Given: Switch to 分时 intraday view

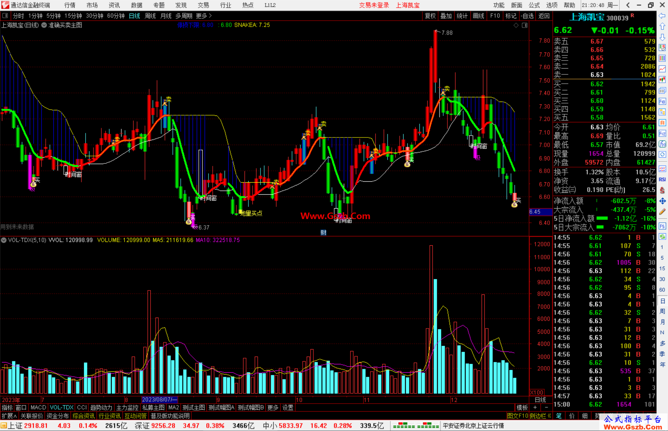Looking at the screenshot, I should [18, 16].
